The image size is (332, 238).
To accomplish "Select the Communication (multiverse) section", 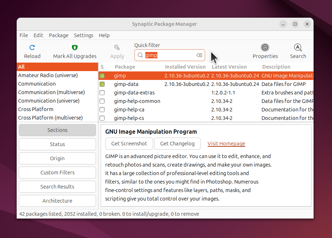I will click(57, 92).
